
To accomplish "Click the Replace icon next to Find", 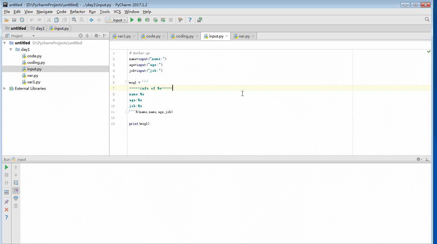I will pyautogui.click(x=82, y=20).
